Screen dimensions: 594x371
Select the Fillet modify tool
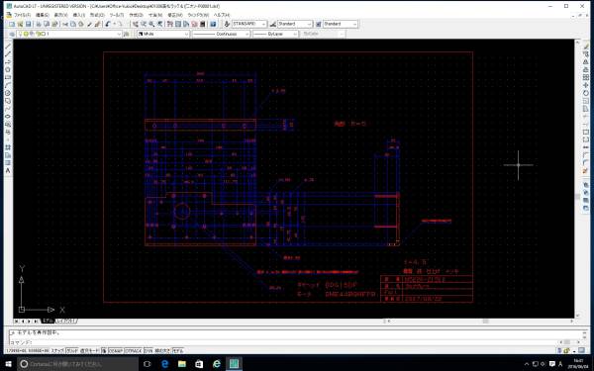586,163
